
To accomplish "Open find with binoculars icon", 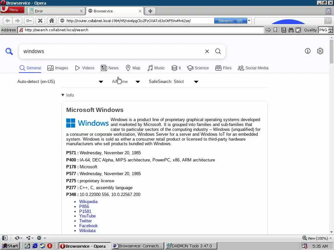I will pyautogui.click(x=291, y=30).
